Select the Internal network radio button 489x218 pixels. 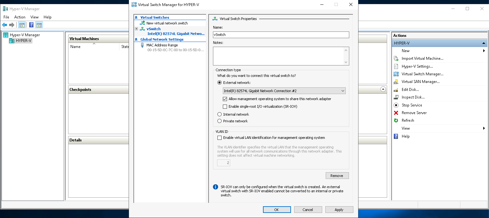[x=219, y=114]
